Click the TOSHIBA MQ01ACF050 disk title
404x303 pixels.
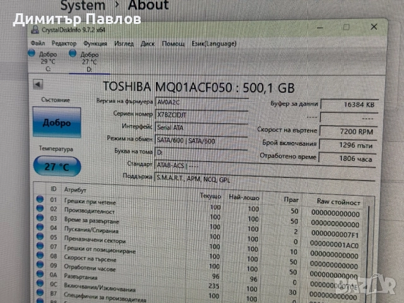point(198,87)
